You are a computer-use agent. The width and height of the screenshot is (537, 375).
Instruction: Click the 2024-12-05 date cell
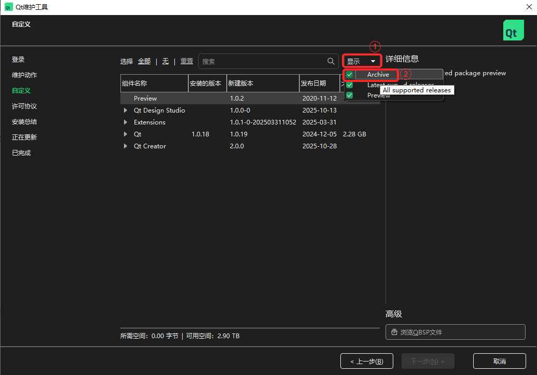319,134
